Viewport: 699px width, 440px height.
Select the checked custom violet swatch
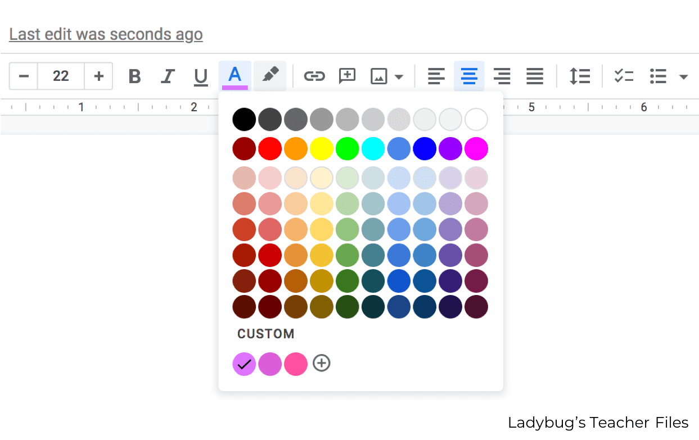pyautogui.click(x=244, y=364)
